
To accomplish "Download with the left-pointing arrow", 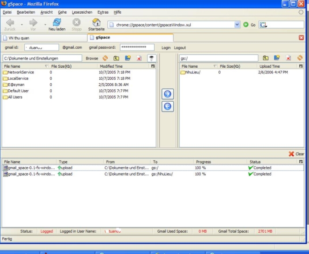I will [x=167, y=107].
